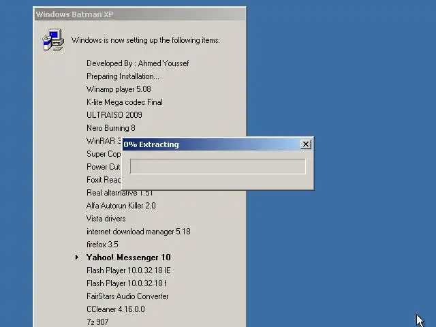Click the extraction progress bar
The width and height of the screenshot is (436, 327).
[x=218, y=166]
